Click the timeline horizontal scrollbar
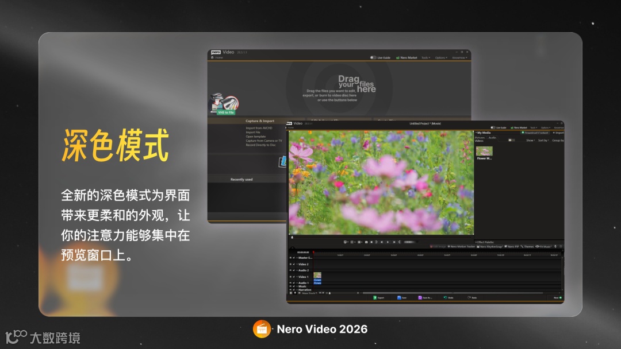 click(x=453, y=293)
